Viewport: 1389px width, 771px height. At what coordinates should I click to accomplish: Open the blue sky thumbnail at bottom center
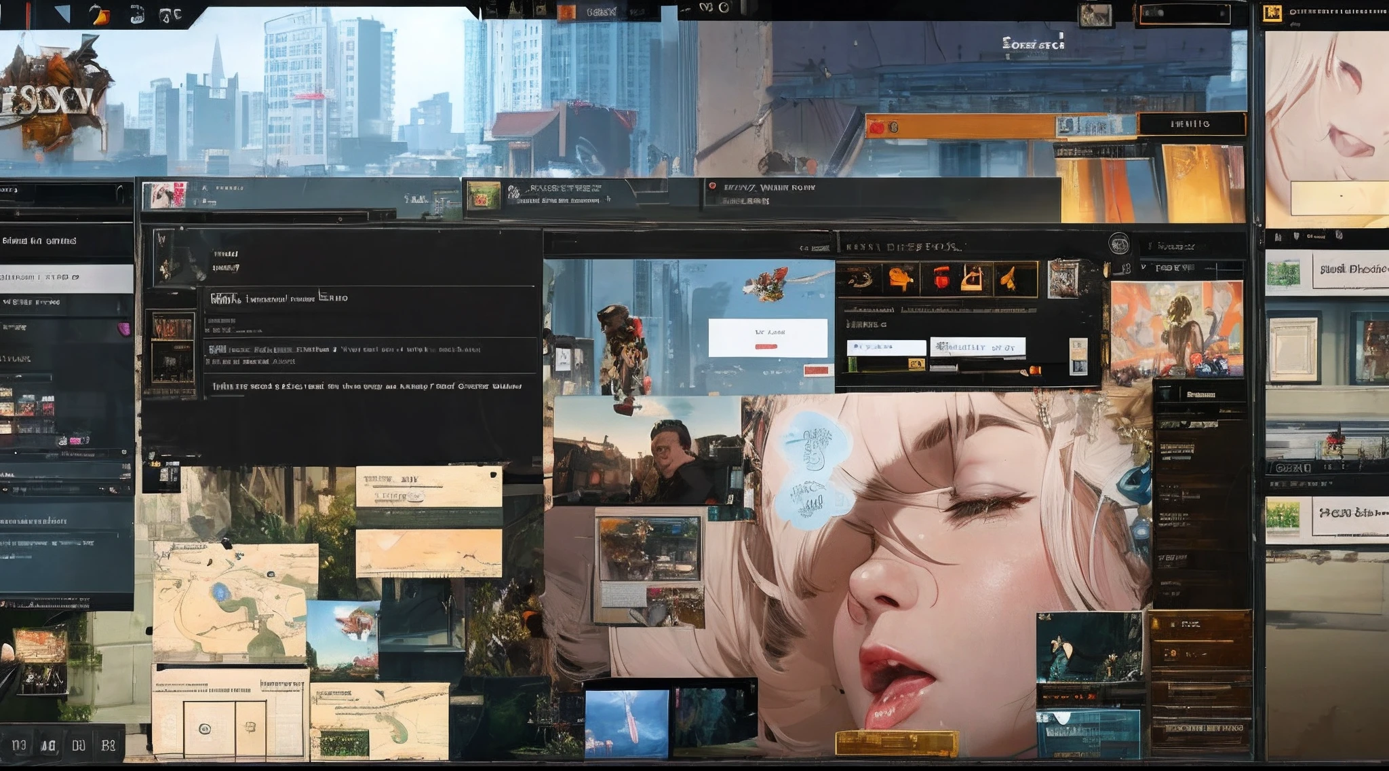pyautogui.click(x=626, y=724)
